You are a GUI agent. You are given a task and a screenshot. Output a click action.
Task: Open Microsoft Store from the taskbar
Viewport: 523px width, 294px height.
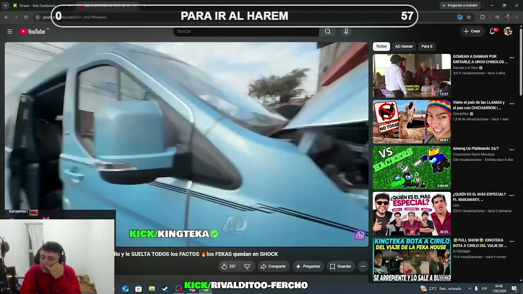coord(139,289)
